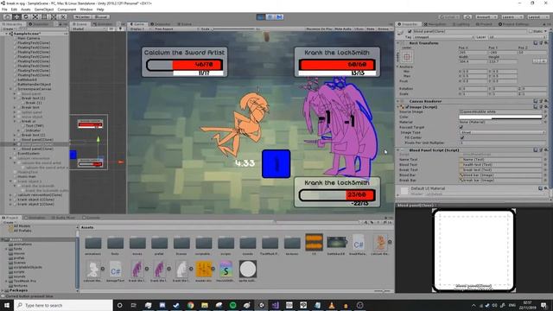Select the shader S asset icon
553x311 pixels.
226,270
